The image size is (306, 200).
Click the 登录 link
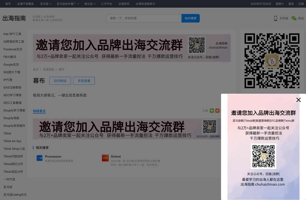tap(291, 4)
